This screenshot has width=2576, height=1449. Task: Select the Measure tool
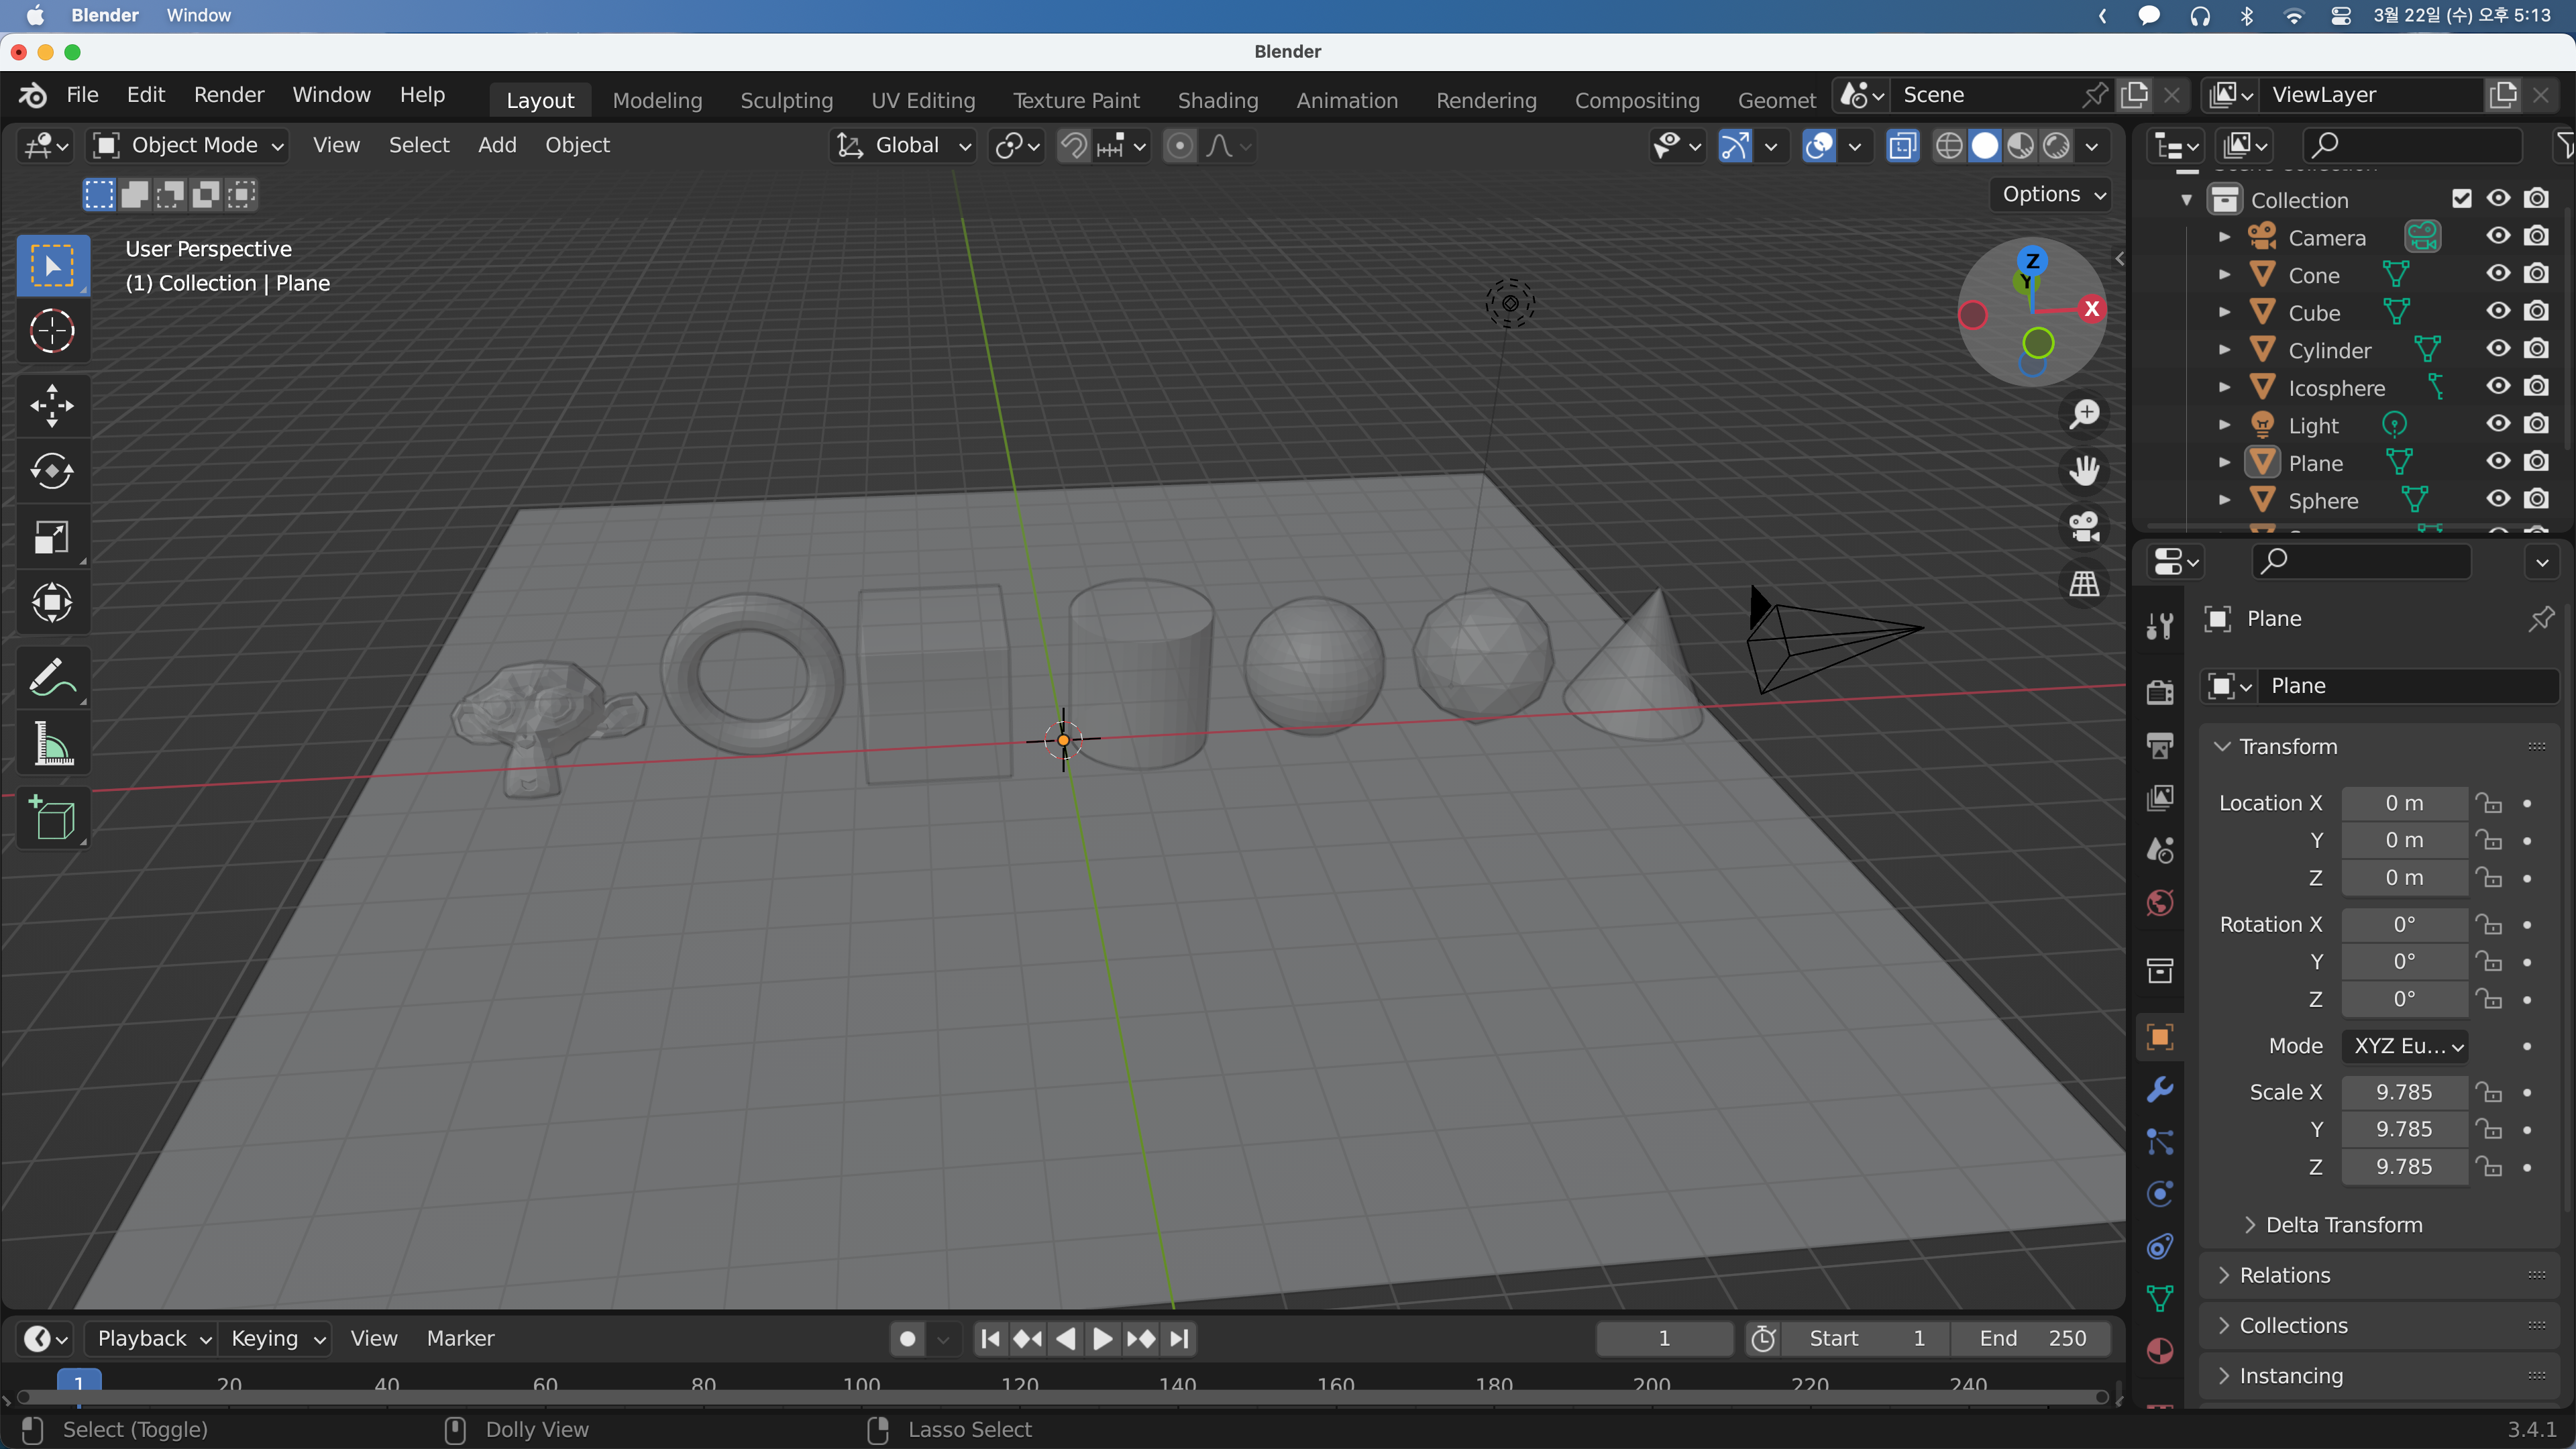click(52, 743)
